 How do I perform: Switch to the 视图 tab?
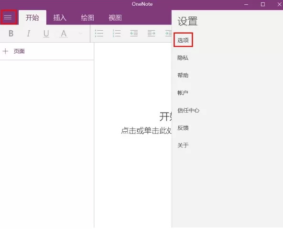coord(115,18)
